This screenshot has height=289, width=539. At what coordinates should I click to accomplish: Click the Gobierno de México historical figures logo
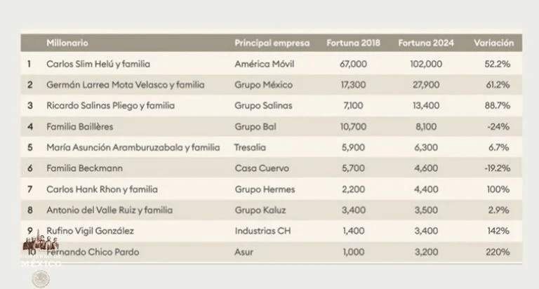click(x=41, y=250)
